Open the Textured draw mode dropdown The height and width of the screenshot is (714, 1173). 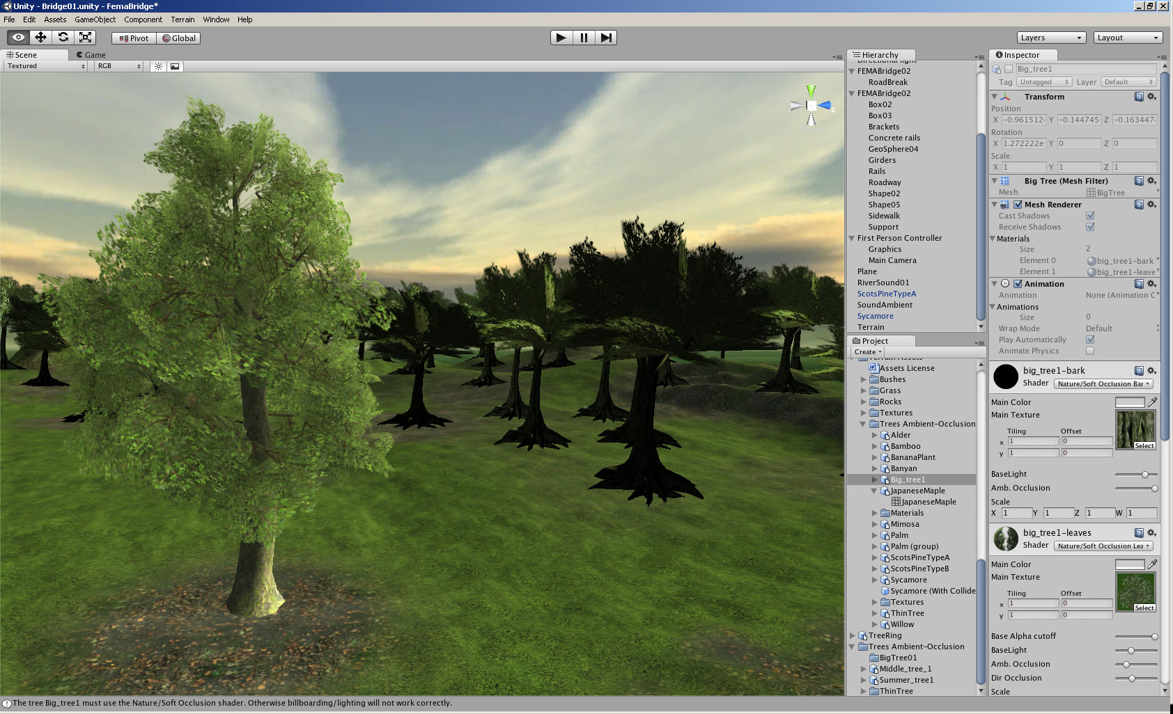44,65
